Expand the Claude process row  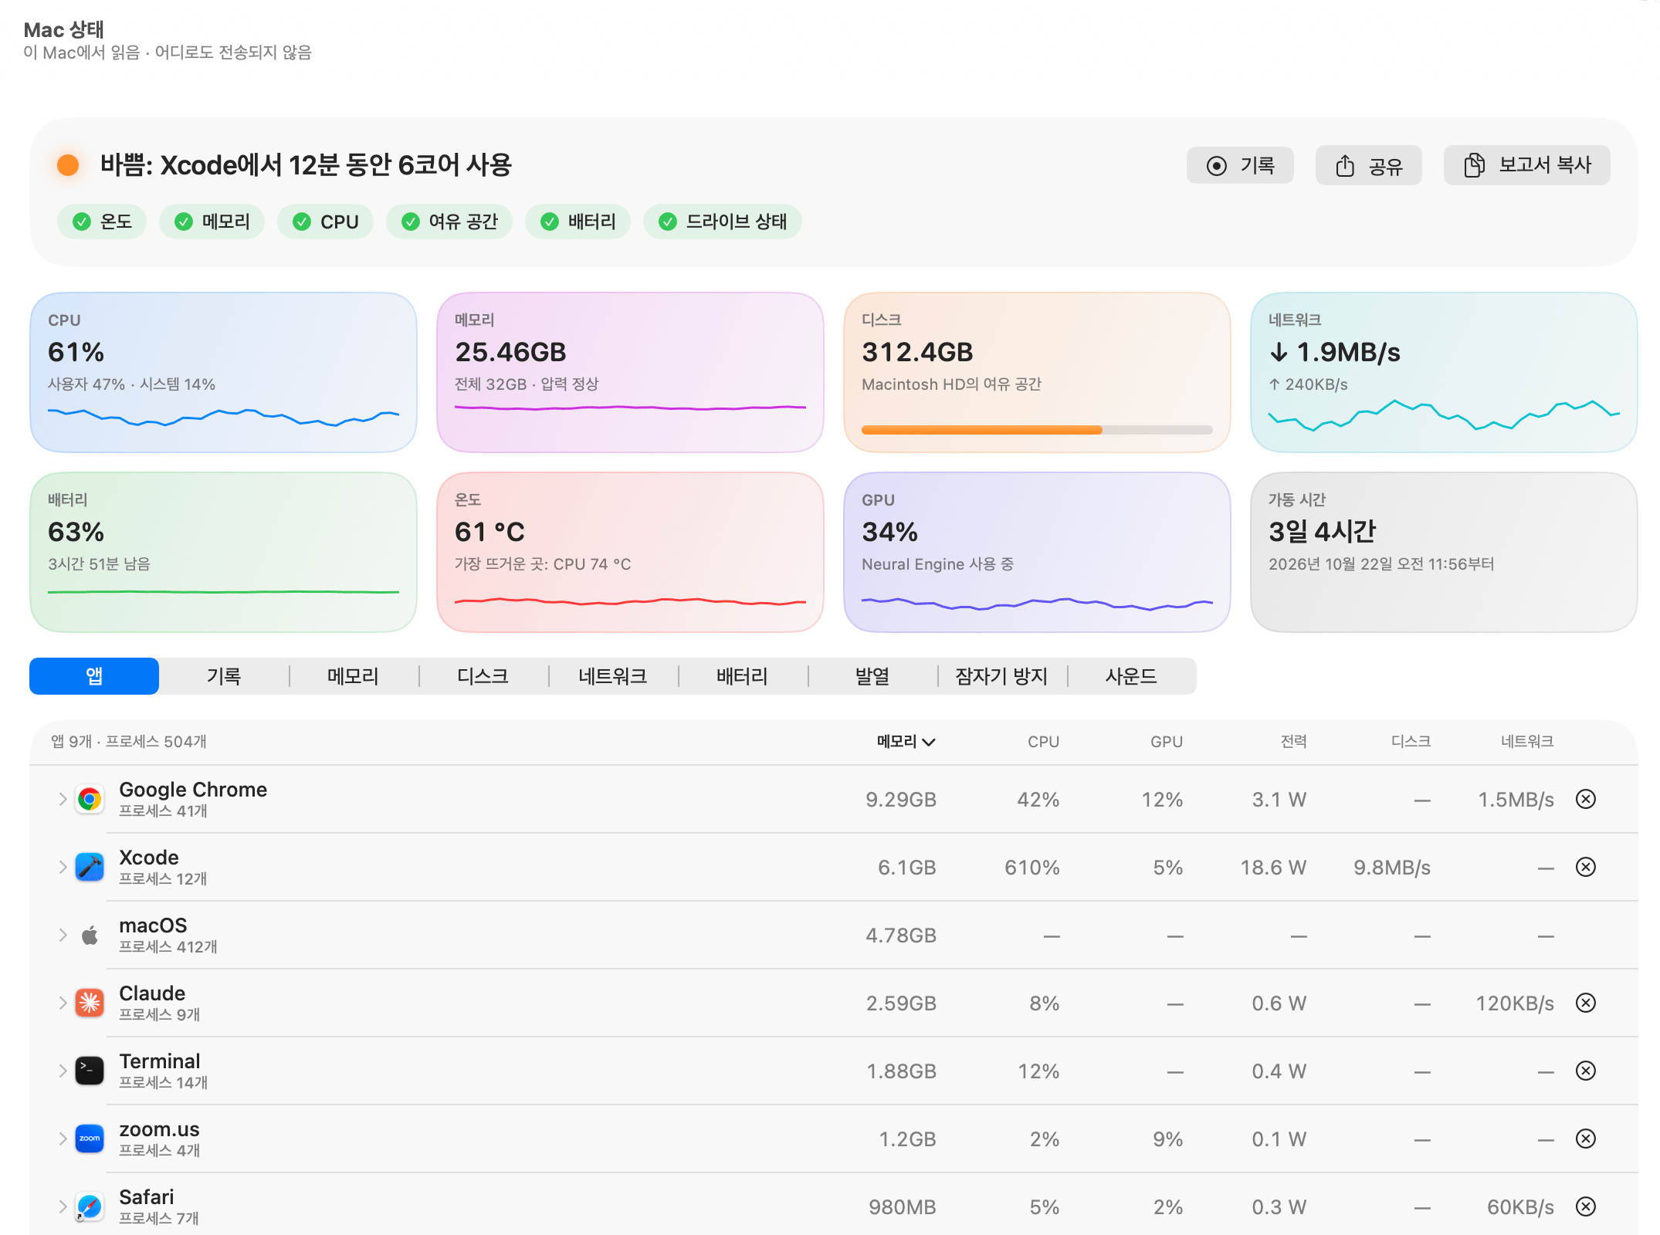[63, 1003]
